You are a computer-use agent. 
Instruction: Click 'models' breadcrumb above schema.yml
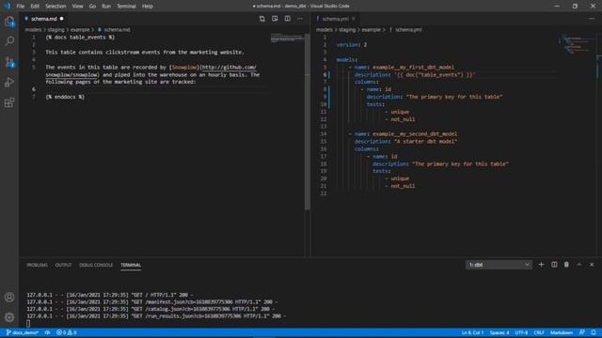pos(325,30)
